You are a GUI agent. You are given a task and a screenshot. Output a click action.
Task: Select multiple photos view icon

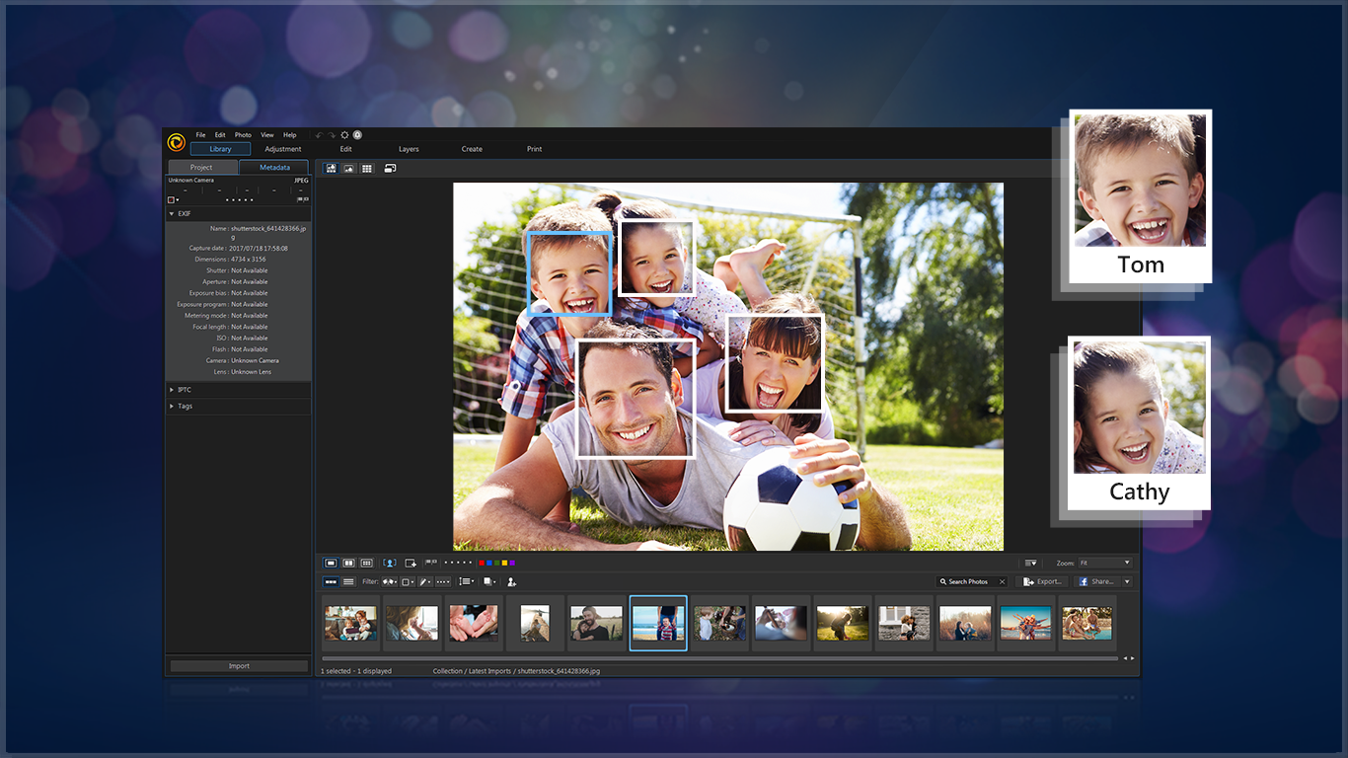366,563
